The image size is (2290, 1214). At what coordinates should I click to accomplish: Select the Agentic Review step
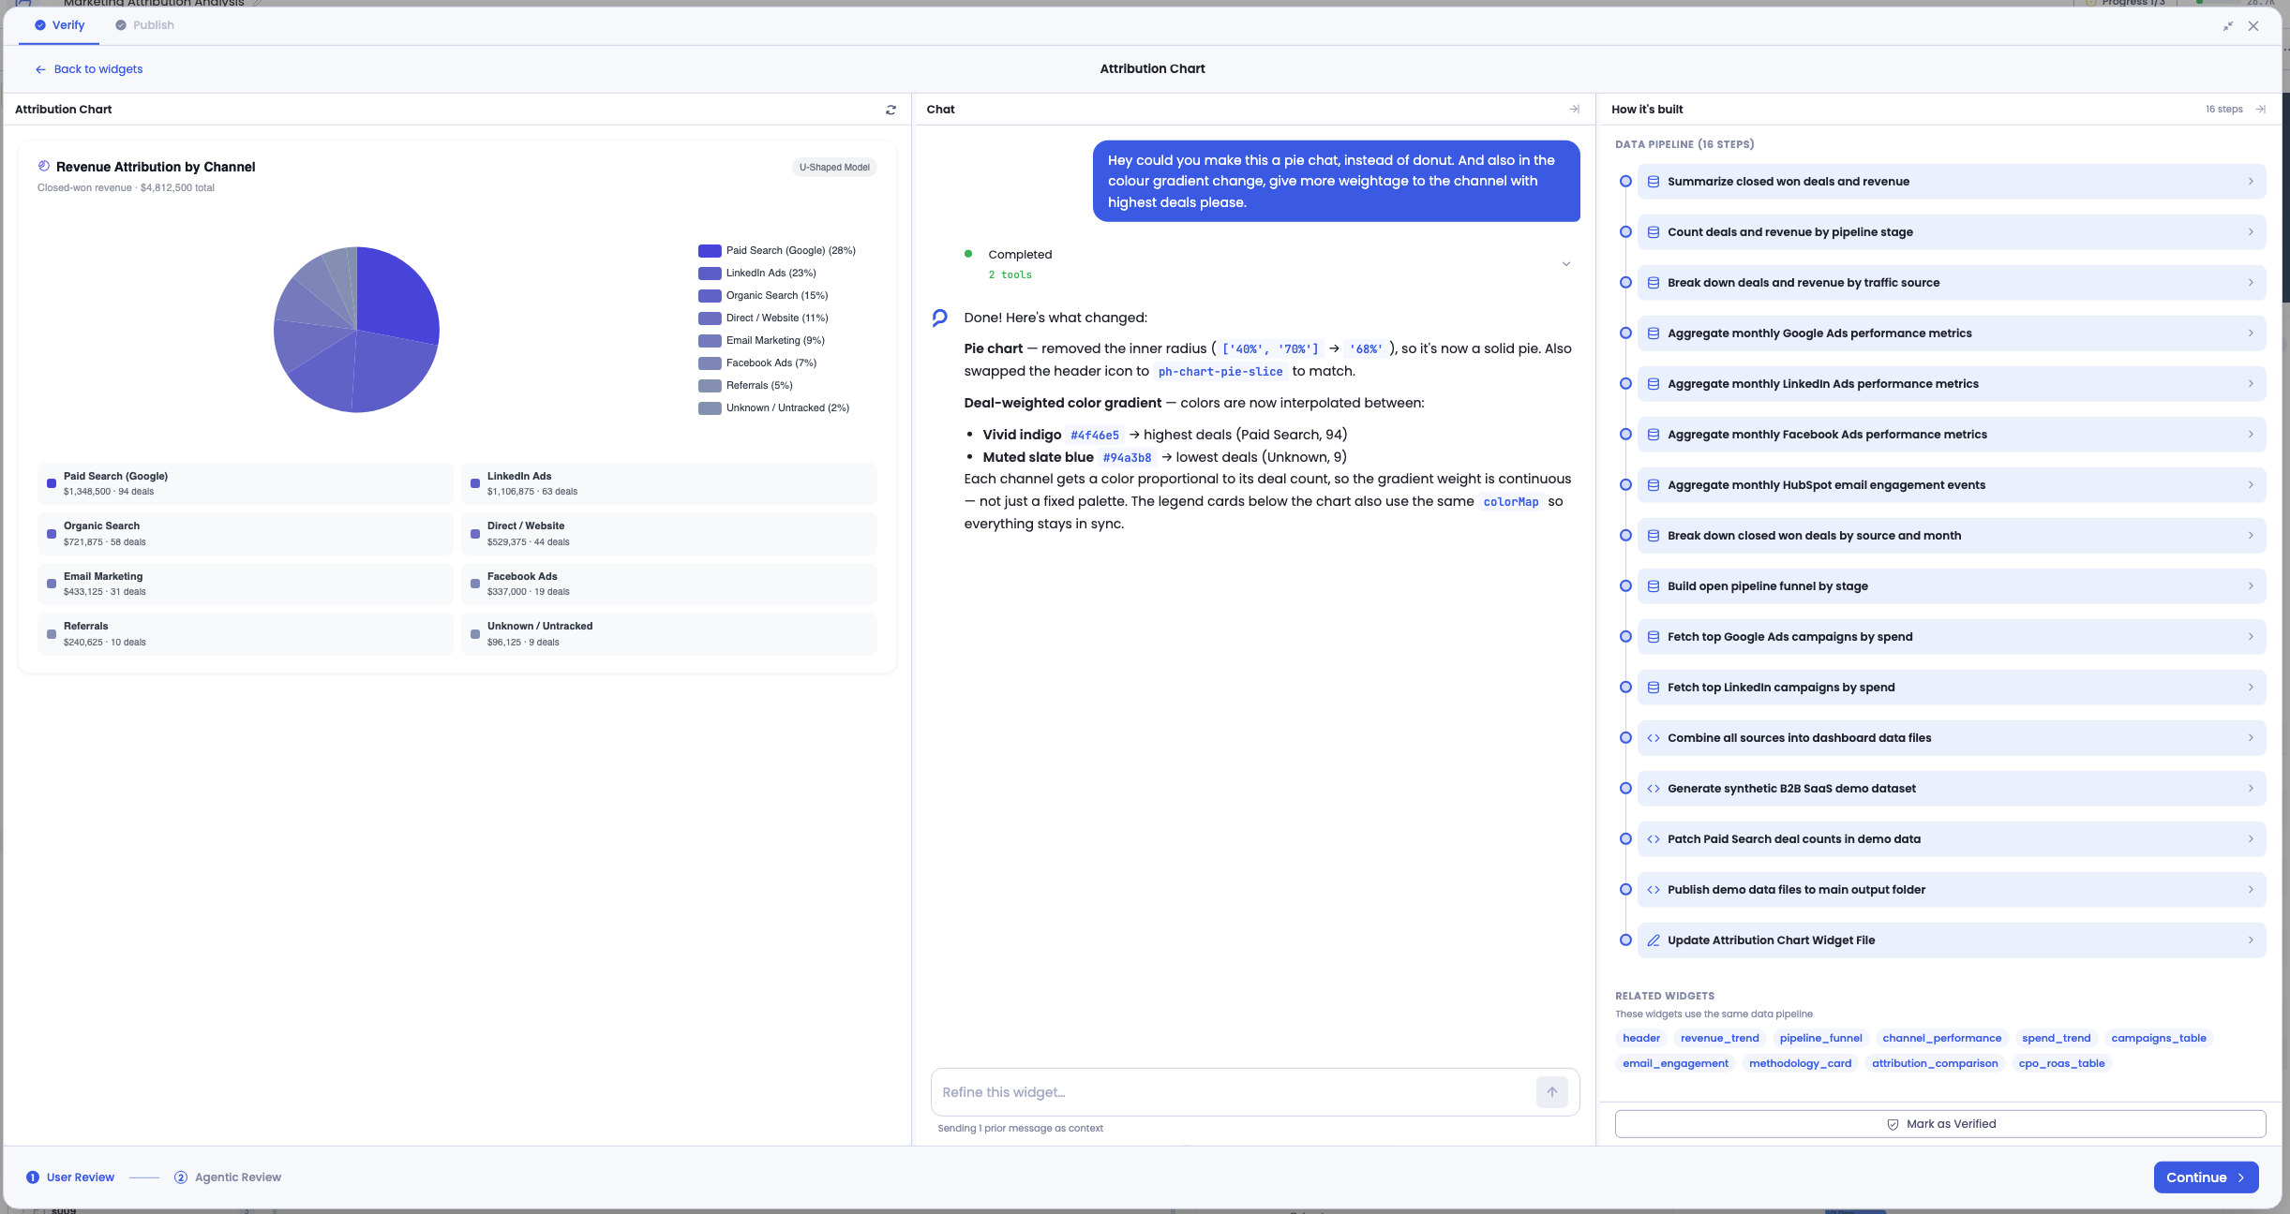click(228, 1177)
